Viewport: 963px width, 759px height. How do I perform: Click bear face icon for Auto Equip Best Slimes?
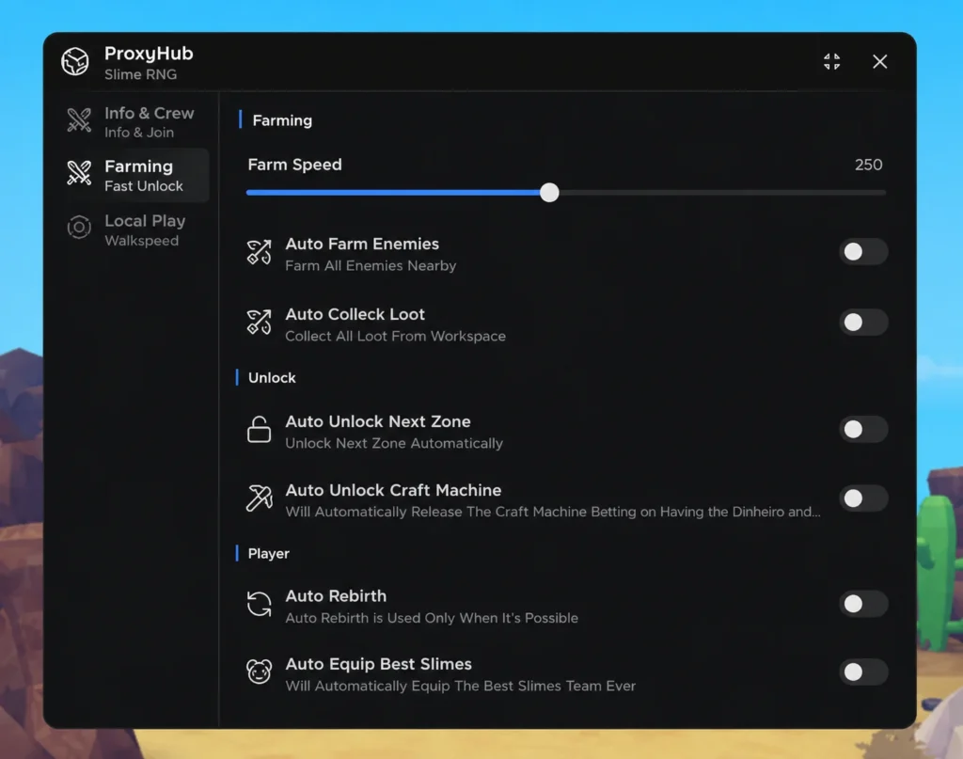tap(259, 672)
